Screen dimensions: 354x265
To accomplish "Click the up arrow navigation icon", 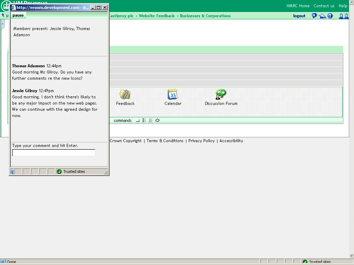I will pos(3,16).
